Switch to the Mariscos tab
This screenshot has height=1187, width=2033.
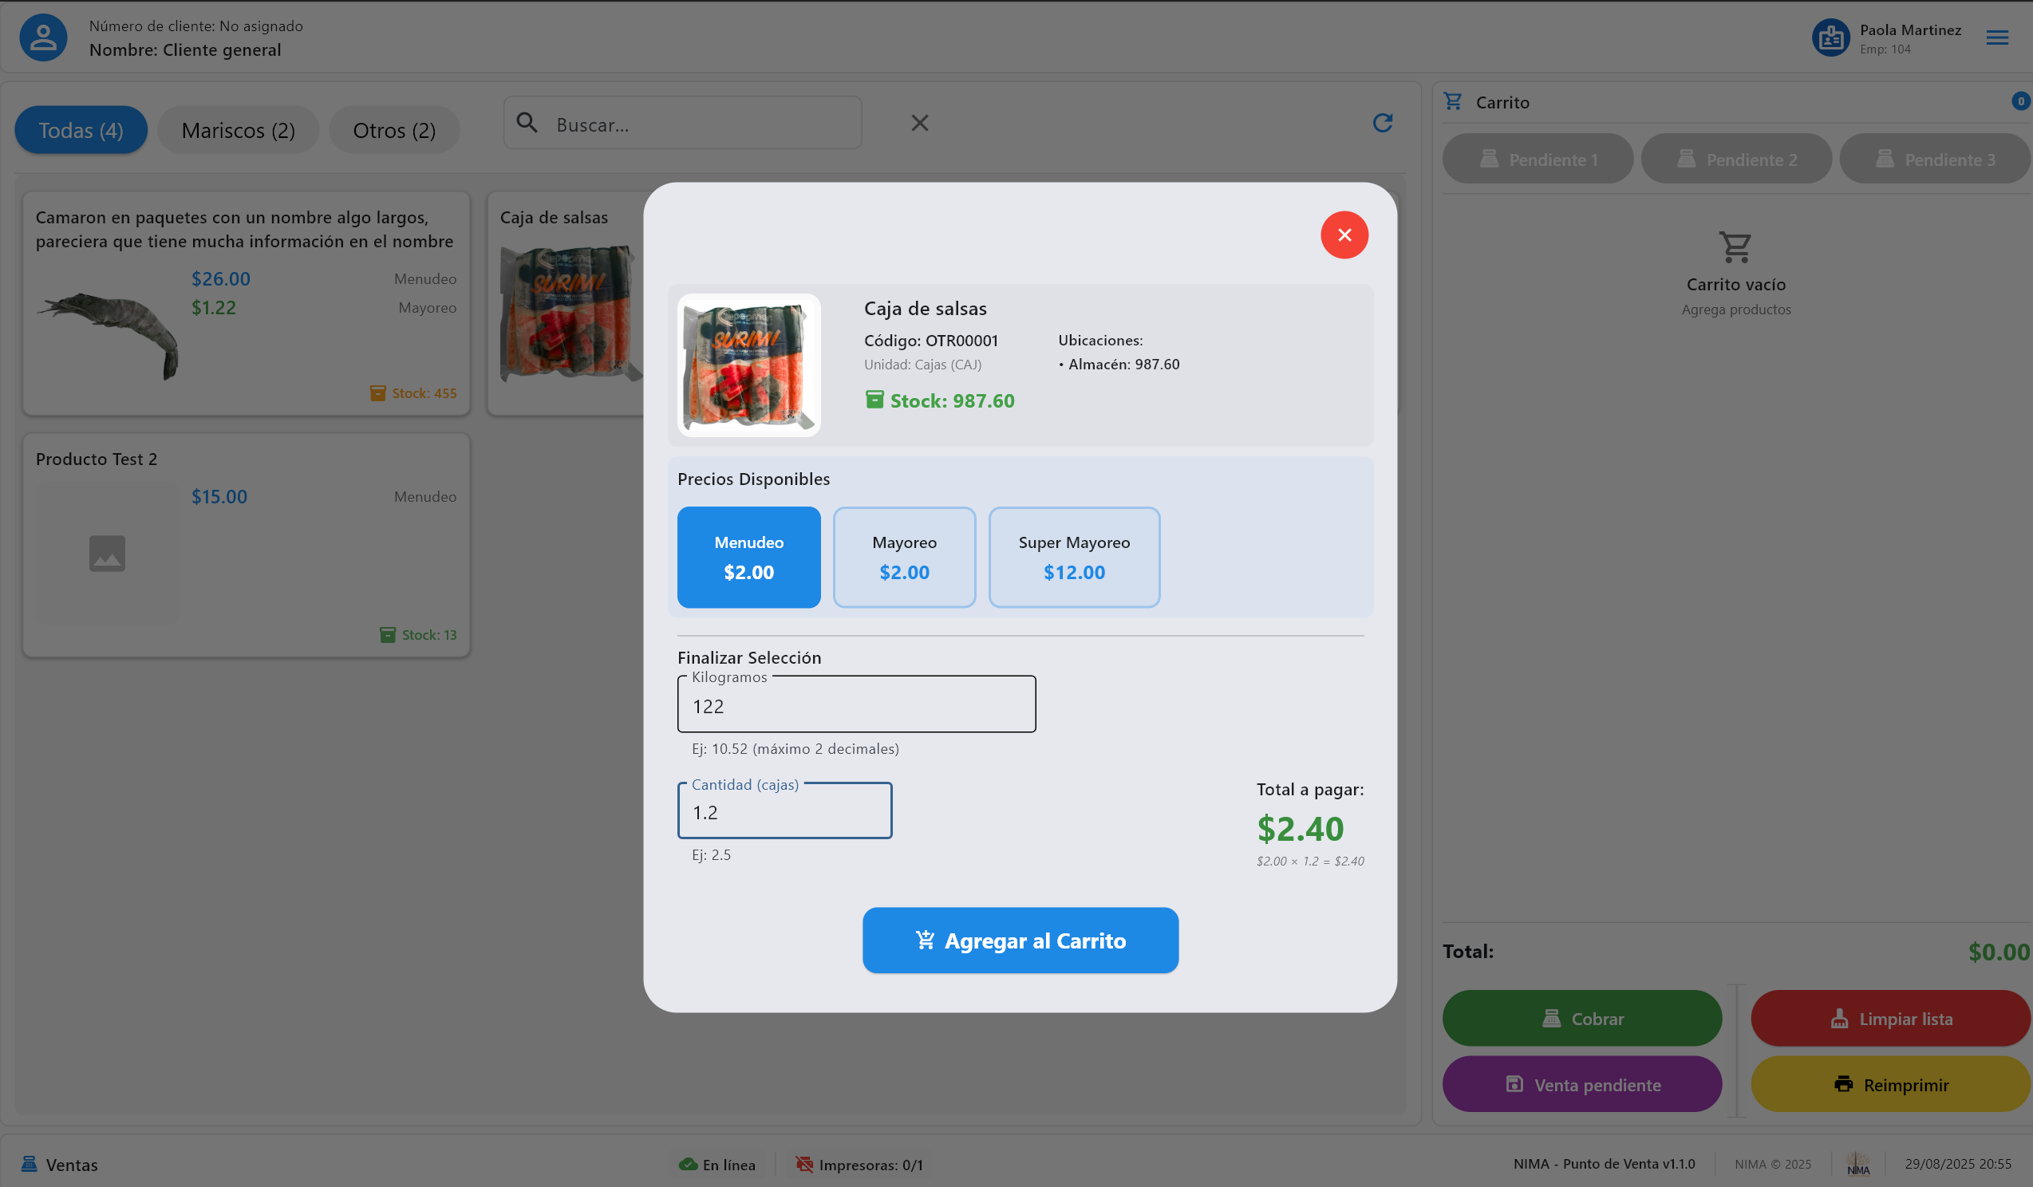point(238,129)
